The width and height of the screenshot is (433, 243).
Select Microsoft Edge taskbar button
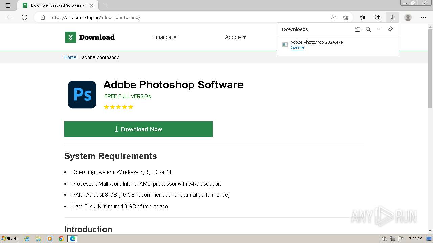[x=72, y=239]
